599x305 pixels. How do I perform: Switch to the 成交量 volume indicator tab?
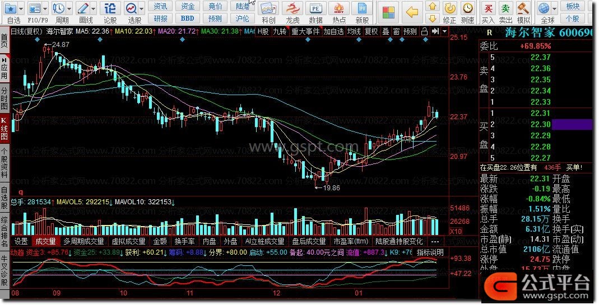pos(46,241)
